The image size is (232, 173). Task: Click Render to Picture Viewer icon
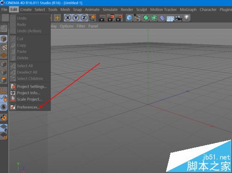(x=110, y=18)
